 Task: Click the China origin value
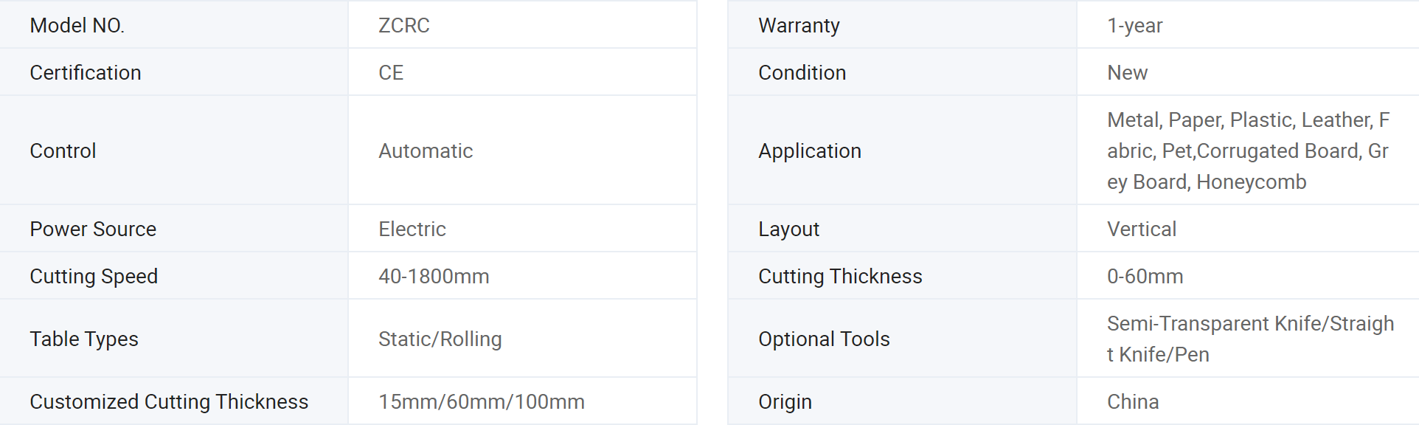(x=1133, y=402)
